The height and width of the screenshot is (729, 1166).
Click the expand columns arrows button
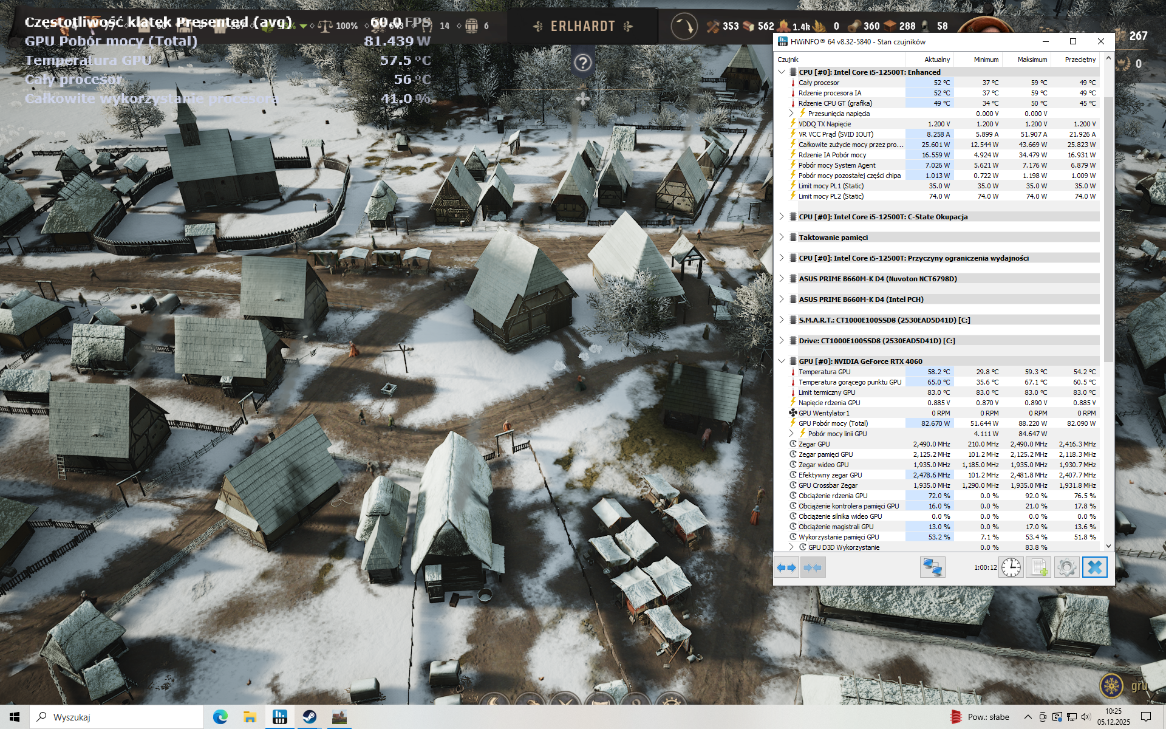click(786, 567)
